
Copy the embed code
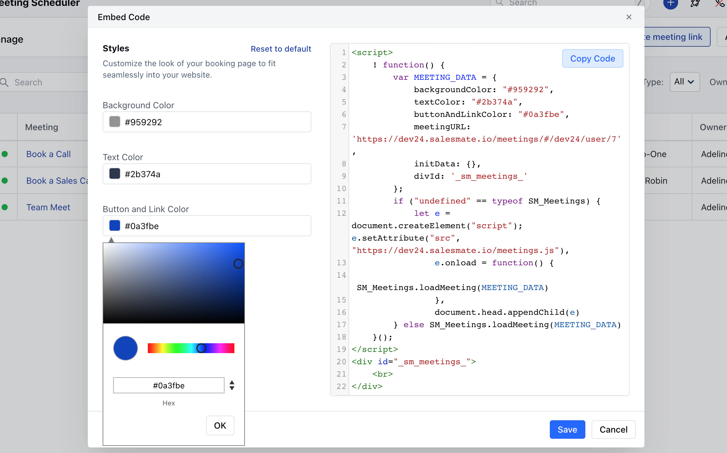coord(592,58)
